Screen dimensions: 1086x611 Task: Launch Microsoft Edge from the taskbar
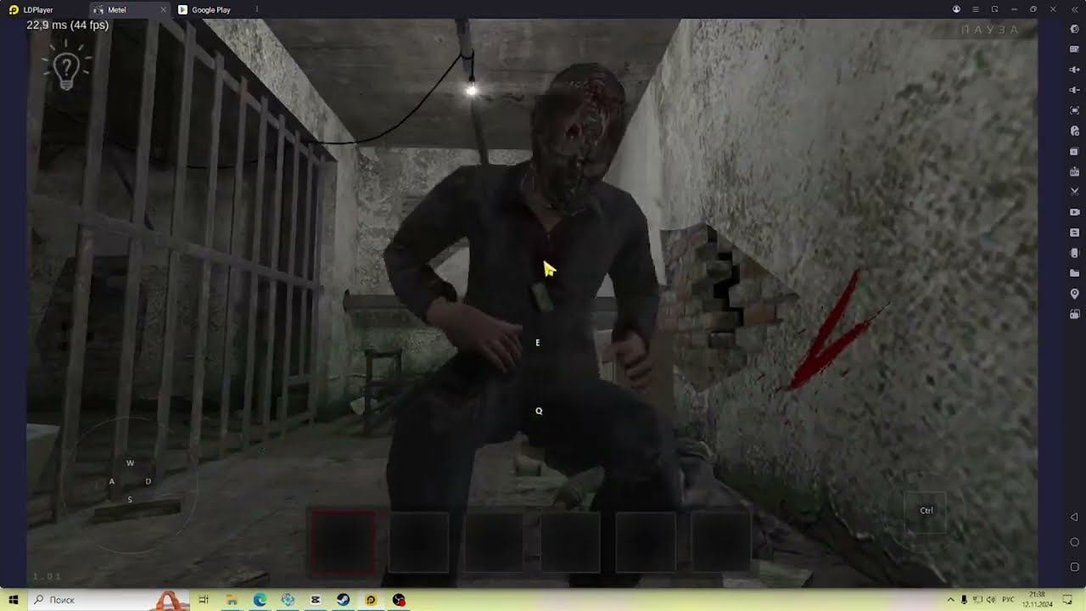pyautogui.click(x=260, y=600)
